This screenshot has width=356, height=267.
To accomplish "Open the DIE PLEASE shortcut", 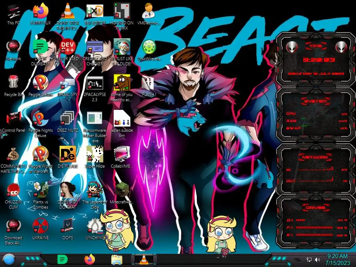I will [x=68, y=157].
